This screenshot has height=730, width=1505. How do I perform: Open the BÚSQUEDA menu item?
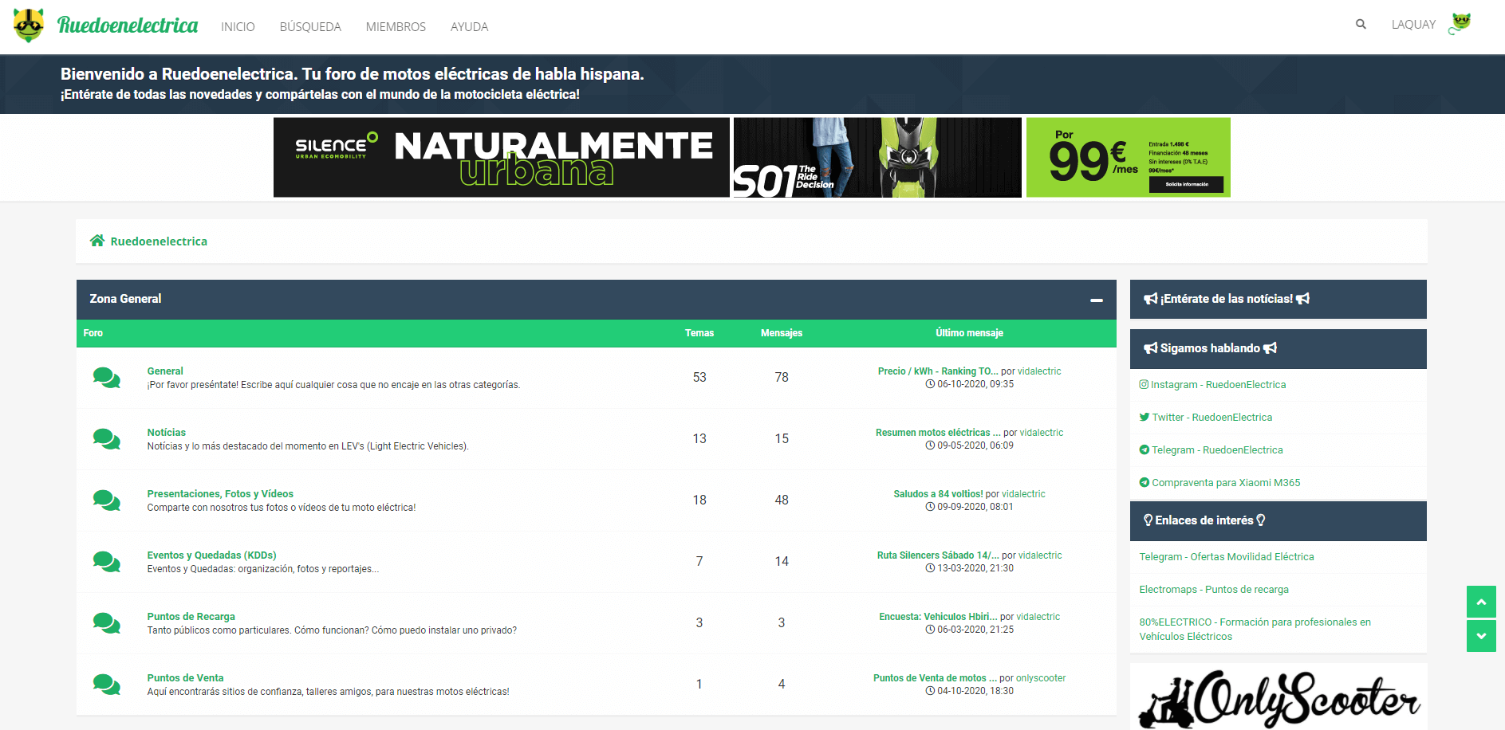point(310,27)
